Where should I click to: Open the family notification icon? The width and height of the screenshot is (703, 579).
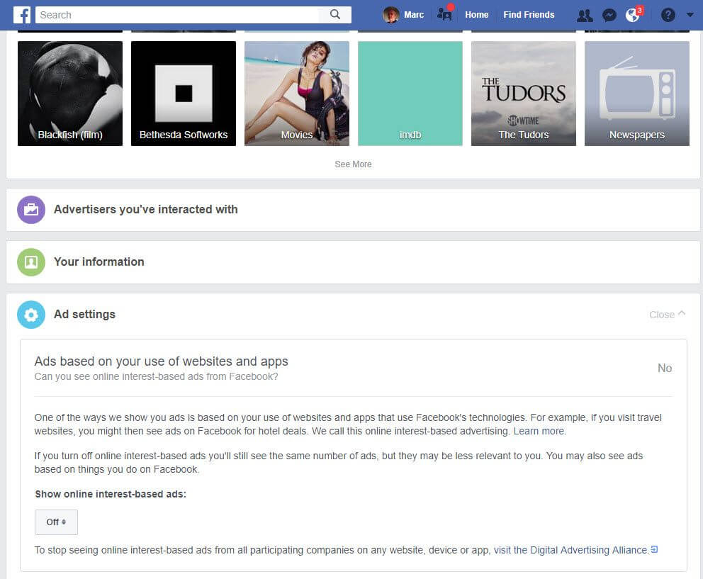[445, 14]
